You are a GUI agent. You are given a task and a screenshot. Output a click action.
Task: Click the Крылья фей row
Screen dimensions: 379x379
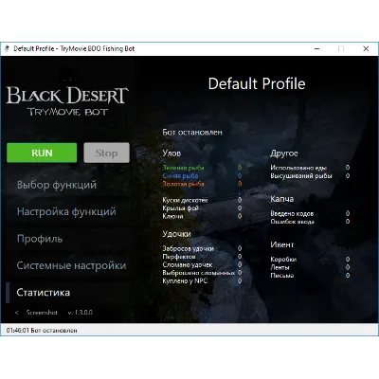pyautogui.click(x=202, y=208)
